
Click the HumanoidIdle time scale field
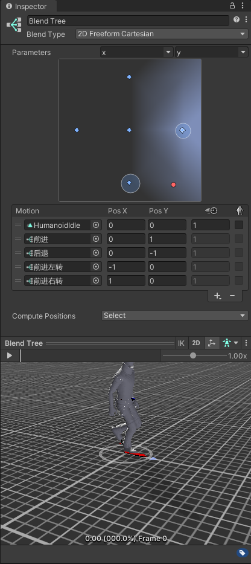click(x=211, y=225)
